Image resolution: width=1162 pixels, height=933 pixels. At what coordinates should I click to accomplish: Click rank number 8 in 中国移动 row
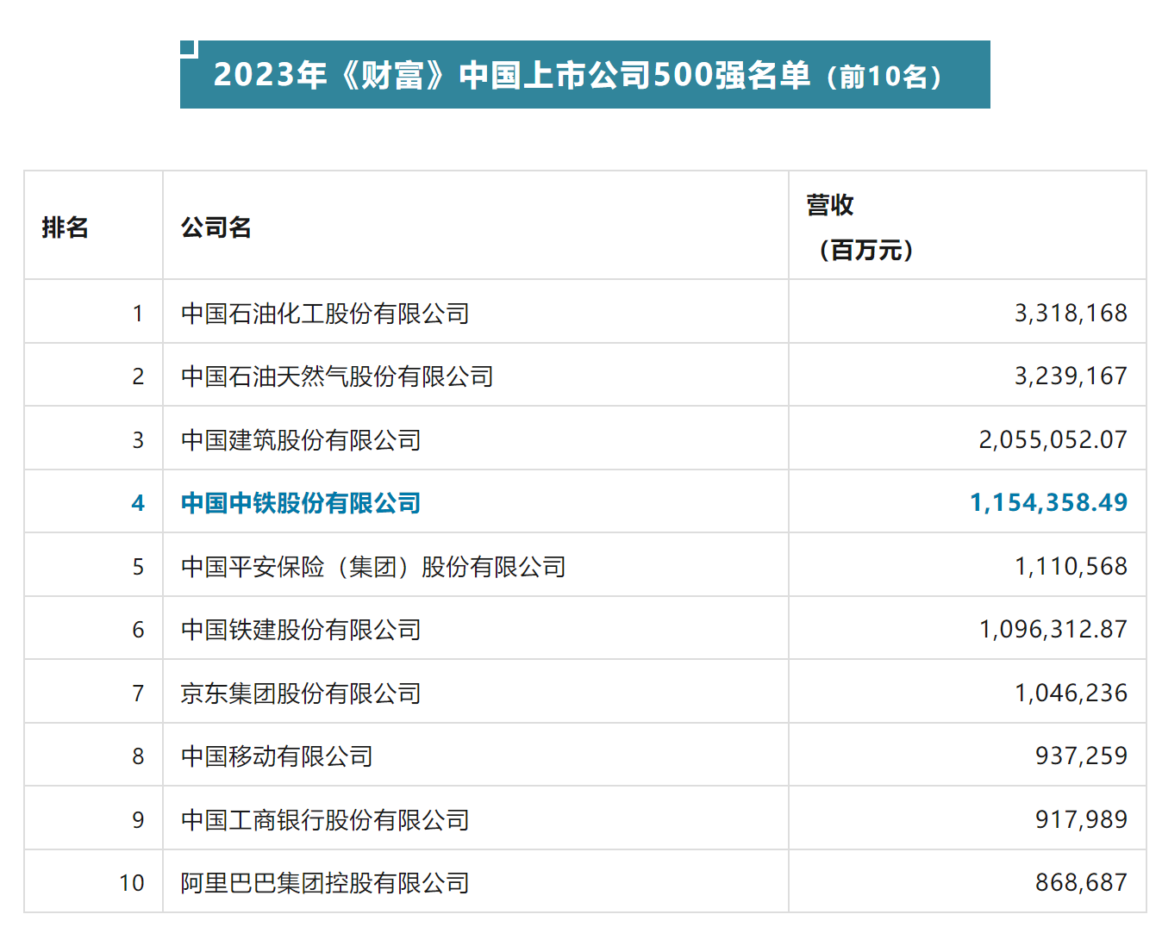click(138, 756)
